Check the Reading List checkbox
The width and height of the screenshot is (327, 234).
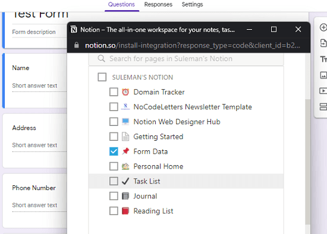(x=114, y=211)
